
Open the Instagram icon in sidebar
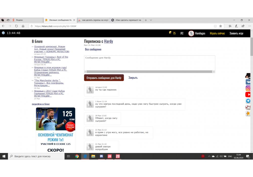coord(248,88)
